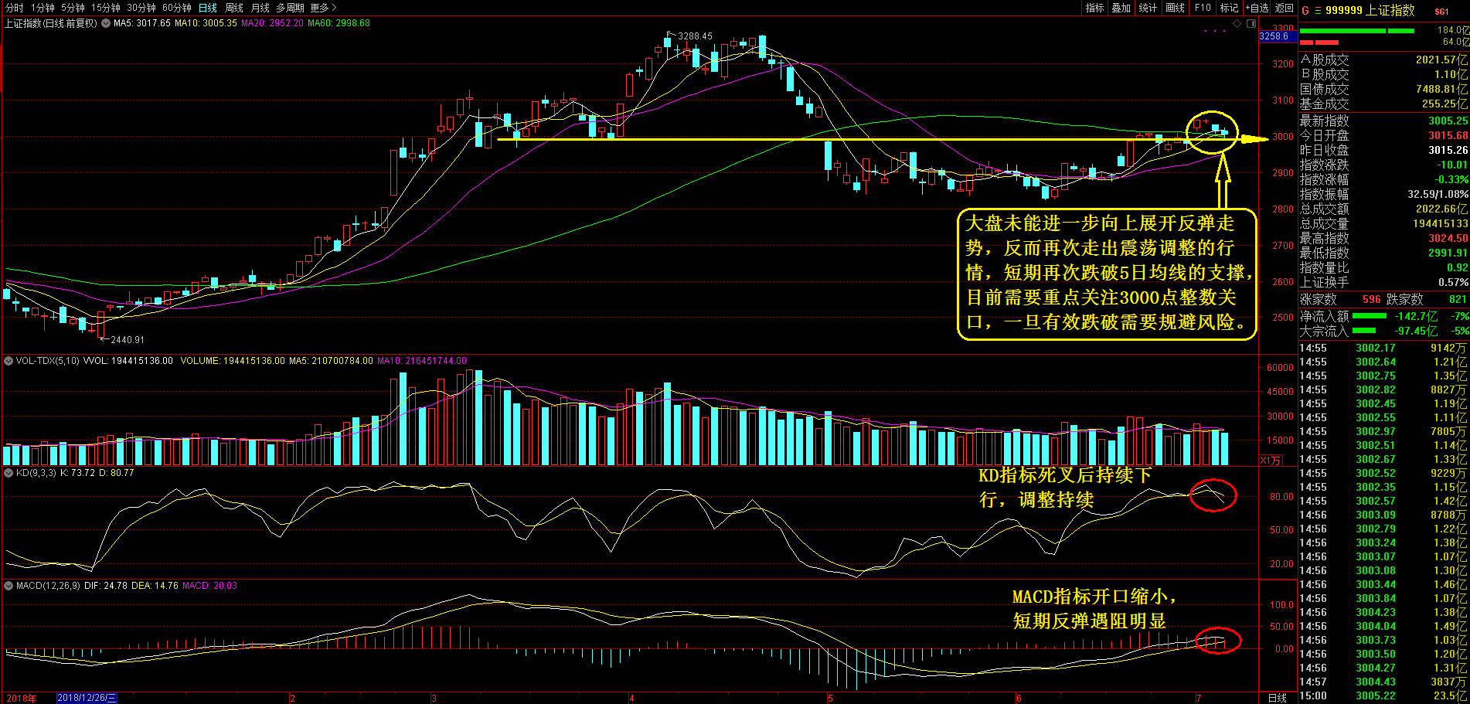Screen dimensions: 1470x704
Task: Open the MACD(12,26,9) indicator dropdown
Action: 9,586
